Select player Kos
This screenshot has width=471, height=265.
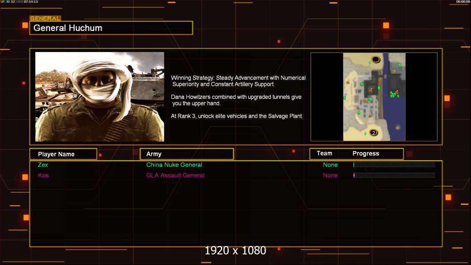(43, 175)
